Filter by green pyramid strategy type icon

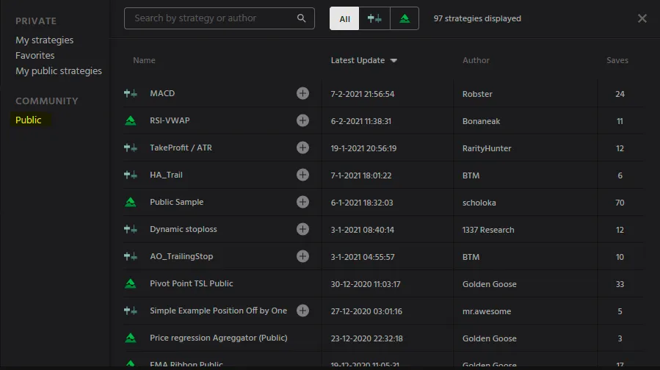(x=405, y=18)
